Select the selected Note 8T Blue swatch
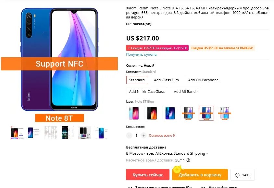The width and height of the screenshot is (274, 188). tap(206, 113)
